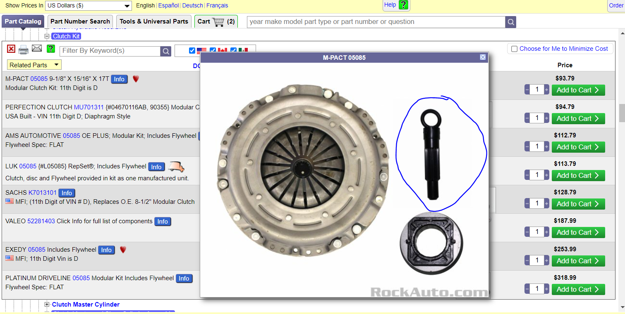Click the truck icon on LUK 05085 row
The image size is (625, 314).
tap(177, 166)
